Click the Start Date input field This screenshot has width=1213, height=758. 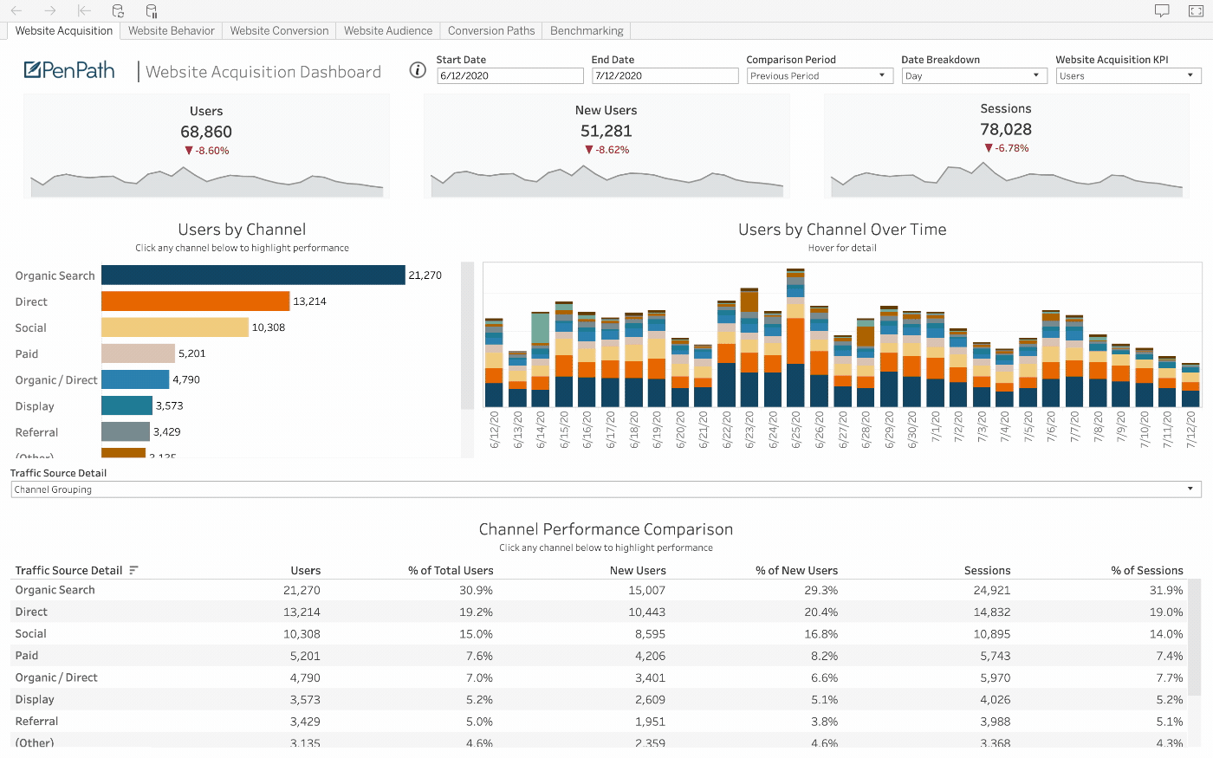point(510,76)
